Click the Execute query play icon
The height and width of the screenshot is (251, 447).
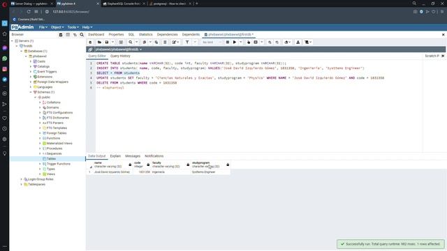[x=235, y=42]
